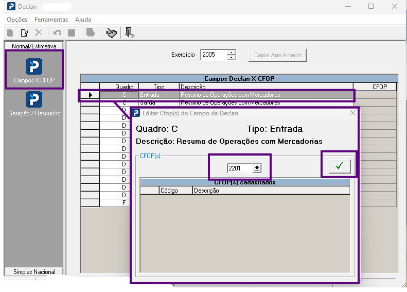The image size is (407, 292).
Task: Open Geração / Rascunho sidebar icon
Action: click(x=34, y=104)
